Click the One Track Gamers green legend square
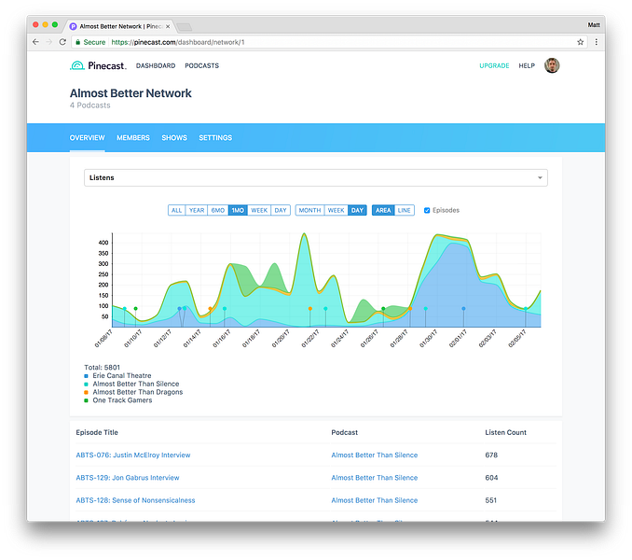The width and height of the screenshot is (632, 560). [x=86, y=400]
